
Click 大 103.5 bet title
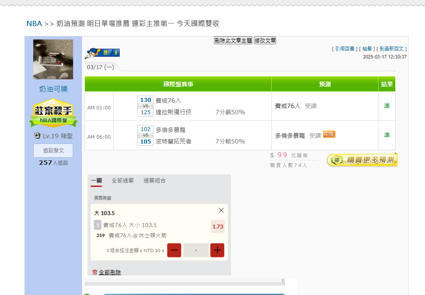pyautogui.click(x=104, y=213)
